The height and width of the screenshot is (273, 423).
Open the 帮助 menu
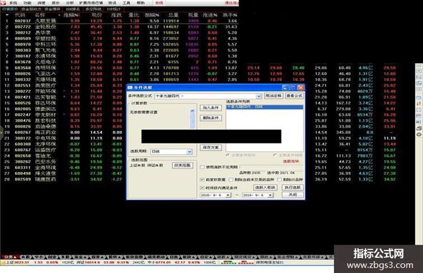click(141, 3)
